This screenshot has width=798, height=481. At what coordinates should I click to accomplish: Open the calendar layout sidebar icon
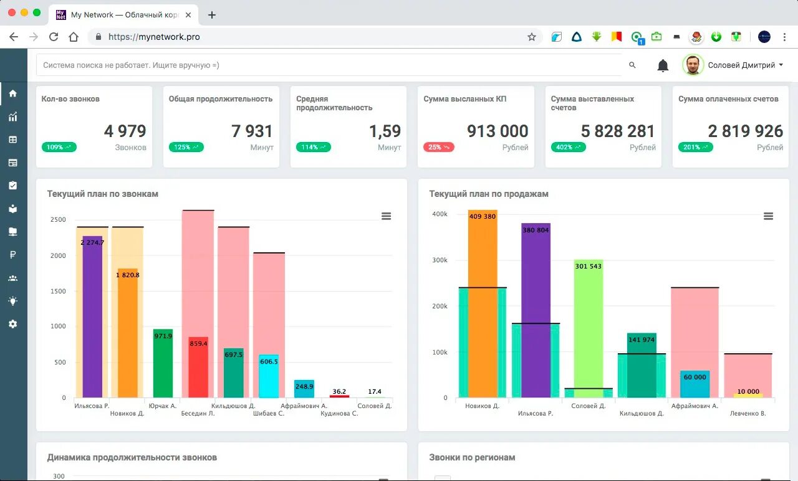[12, 163]
